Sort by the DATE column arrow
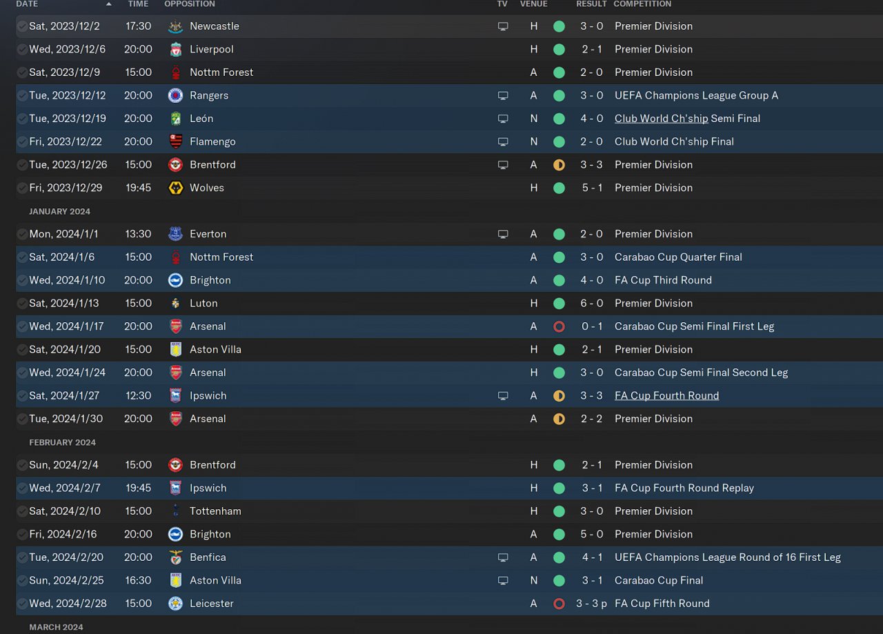 [108, 4]
